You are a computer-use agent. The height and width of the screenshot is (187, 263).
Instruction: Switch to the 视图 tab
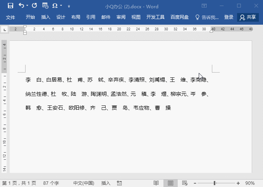point(136,17)
